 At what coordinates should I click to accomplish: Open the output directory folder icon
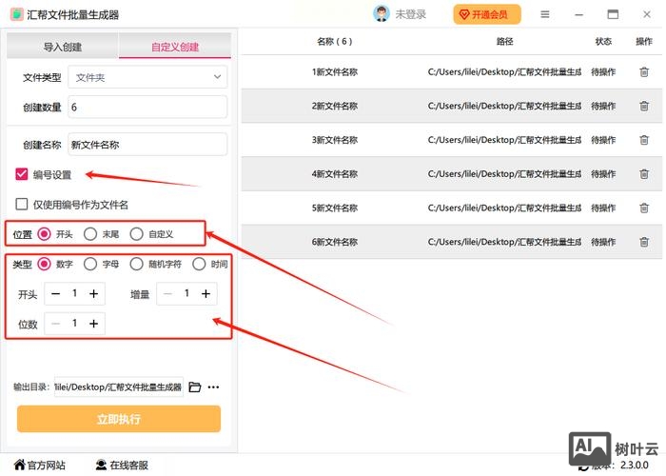coord(195,387)
